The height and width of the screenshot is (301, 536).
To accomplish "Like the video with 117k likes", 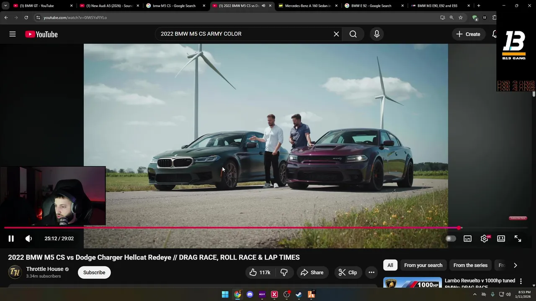I will coord(260,273).
